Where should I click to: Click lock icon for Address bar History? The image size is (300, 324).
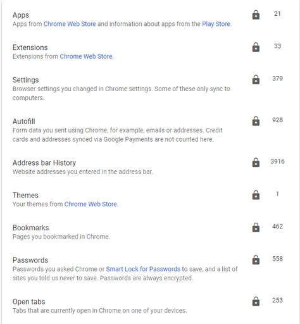point(256,163)
